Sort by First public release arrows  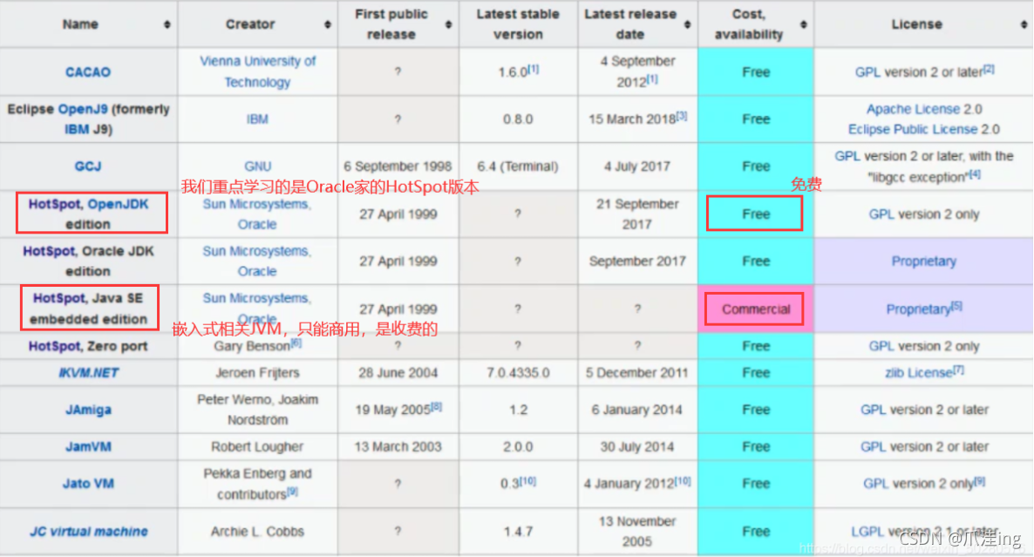coord(448,24)
